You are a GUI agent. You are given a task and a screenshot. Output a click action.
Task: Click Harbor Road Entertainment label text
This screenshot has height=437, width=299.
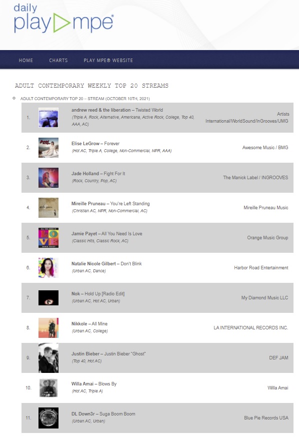[261, 268]
